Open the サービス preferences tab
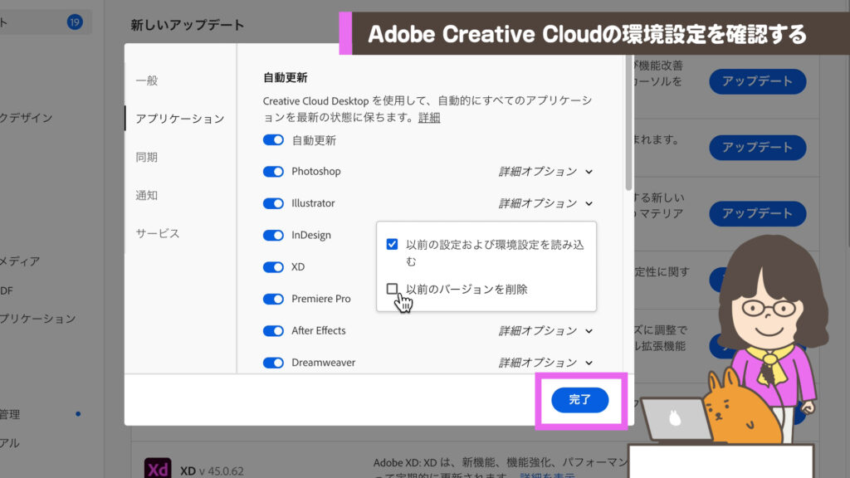Screen dimensions: 850x478 158,233
